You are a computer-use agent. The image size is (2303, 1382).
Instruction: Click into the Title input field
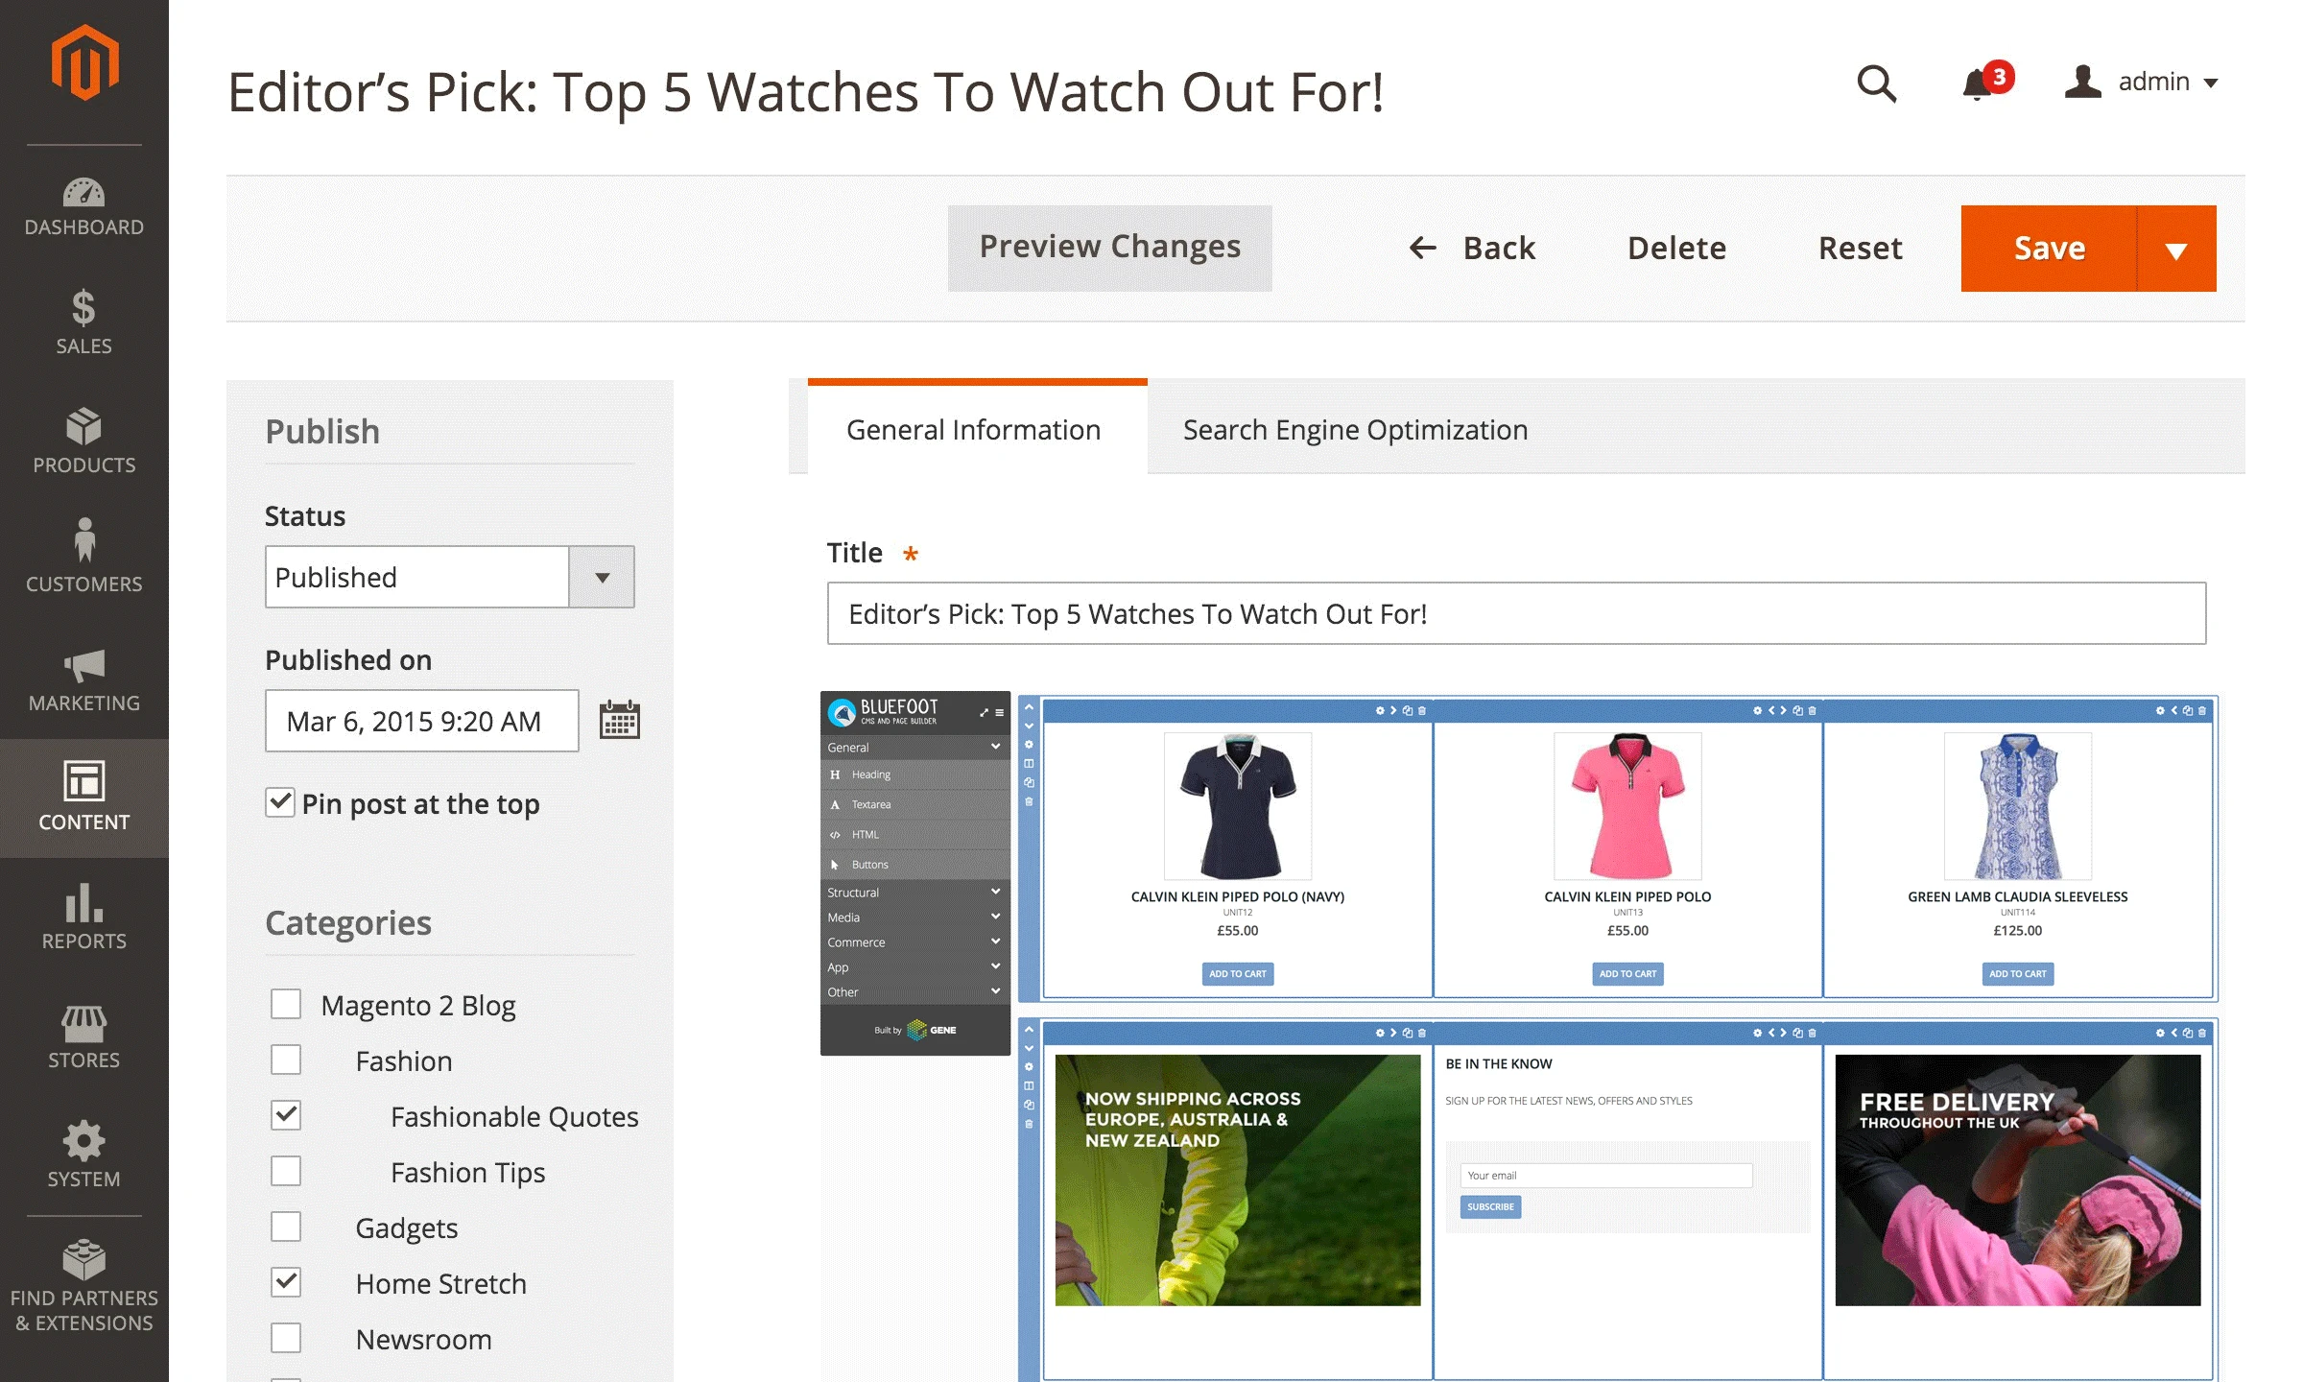1516,614
